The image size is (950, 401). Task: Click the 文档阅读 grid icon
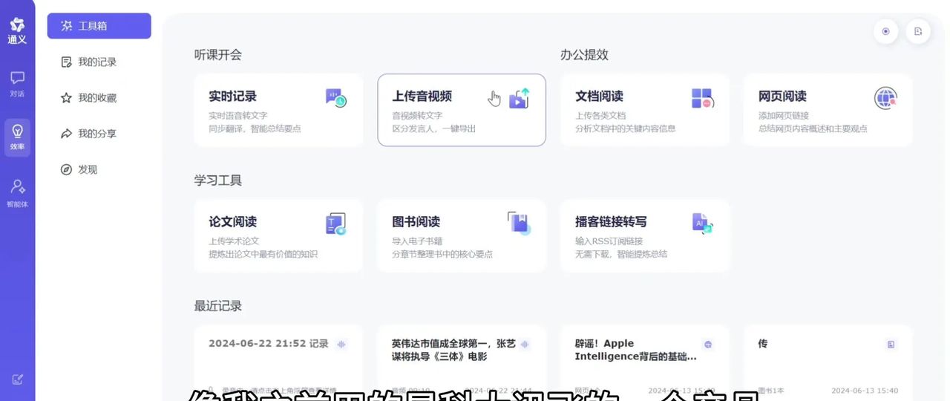(x=702, y=98)
